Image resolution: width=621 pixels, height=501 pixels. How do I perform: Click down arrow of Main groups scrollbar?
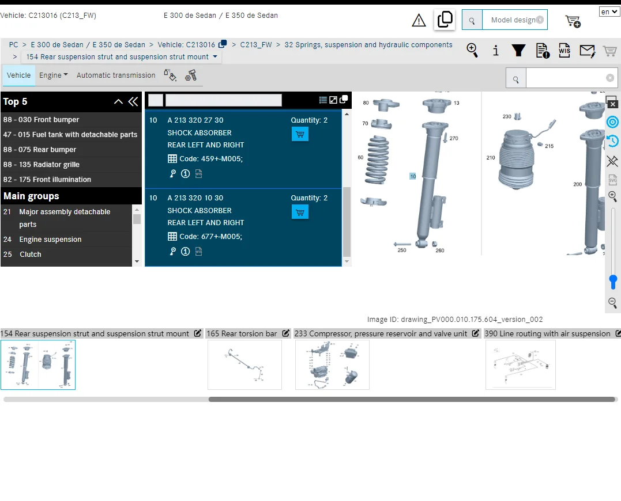(x=137, y=261)
